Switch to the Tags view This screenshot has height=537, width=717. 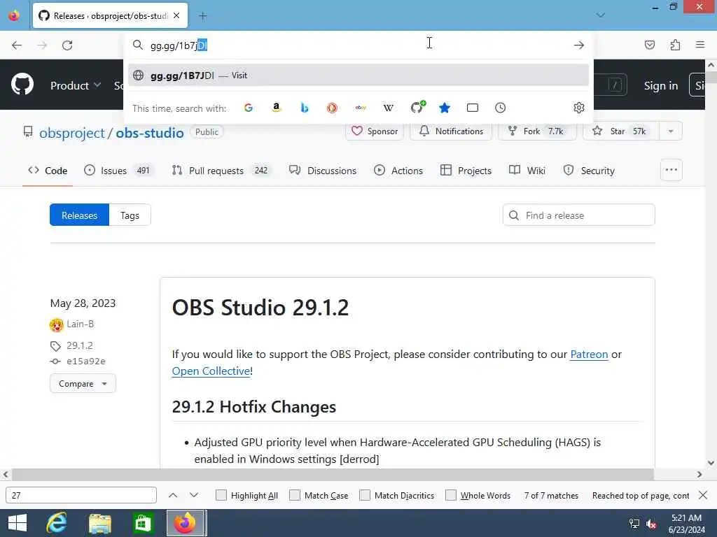tap(130, 215)
